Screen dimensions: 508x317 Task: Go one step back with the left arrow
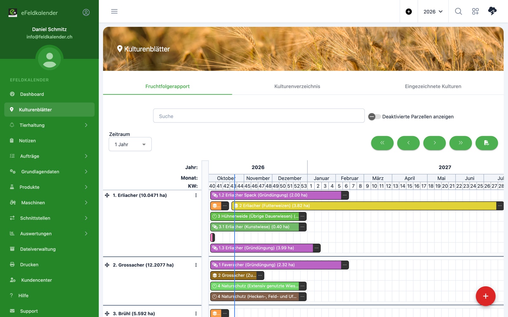(408, 143)
